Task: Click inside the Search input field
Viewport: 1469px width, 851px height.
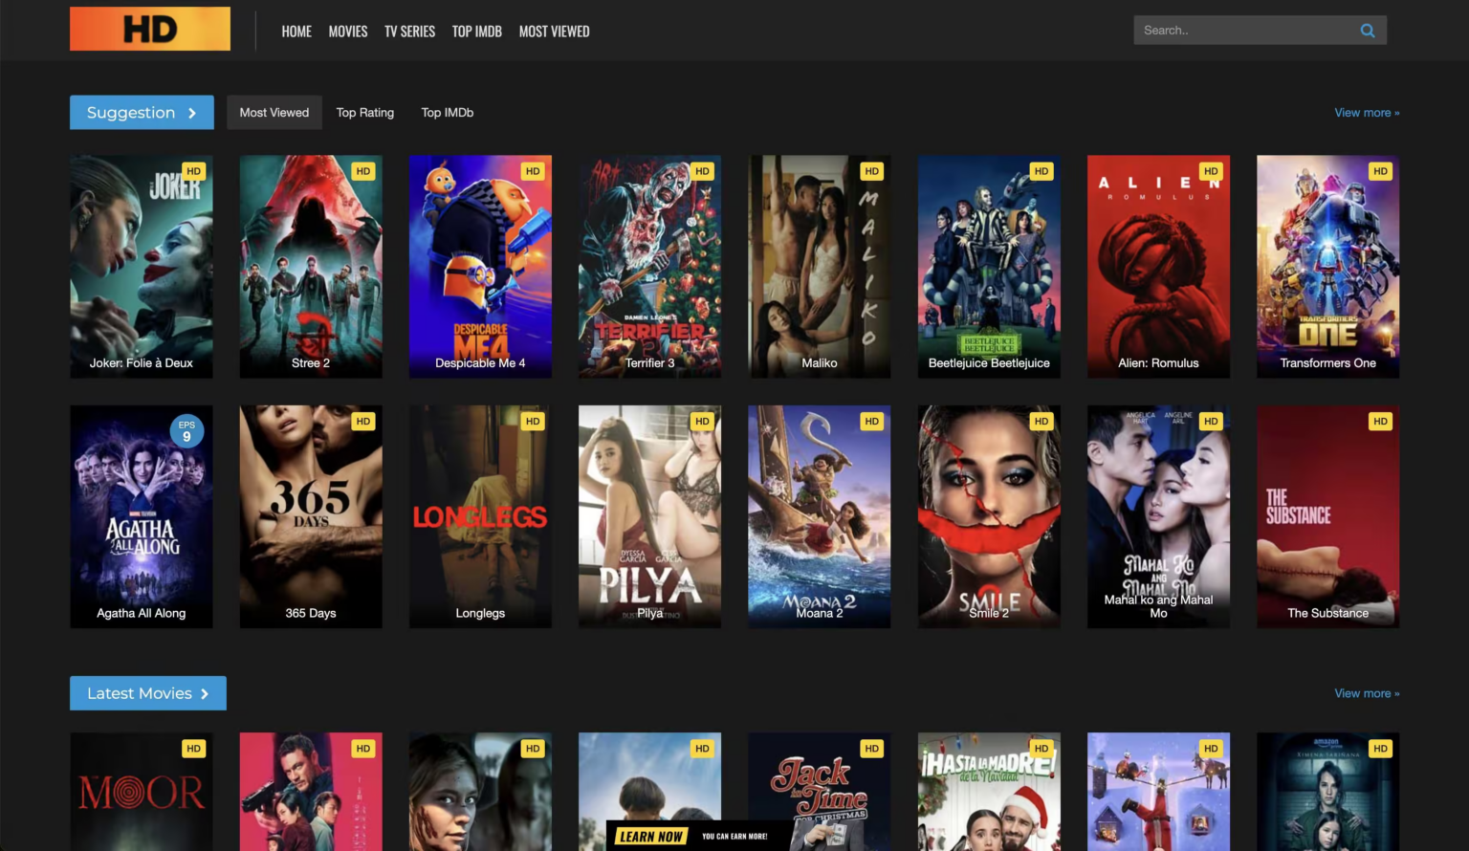Action: (1234, 30)
